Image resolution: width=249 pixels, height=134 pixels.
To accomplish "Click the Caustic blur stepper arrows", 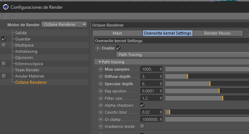I will click(161, 112).
